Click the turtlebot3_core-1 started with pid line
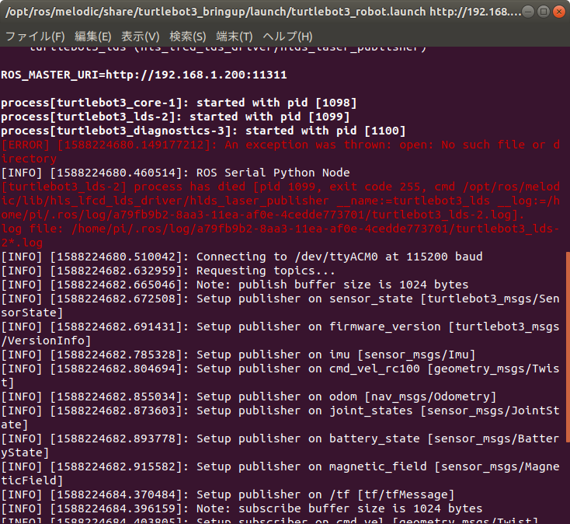The height and width of the screenshot is (524, 570). (x=179, y=103)
